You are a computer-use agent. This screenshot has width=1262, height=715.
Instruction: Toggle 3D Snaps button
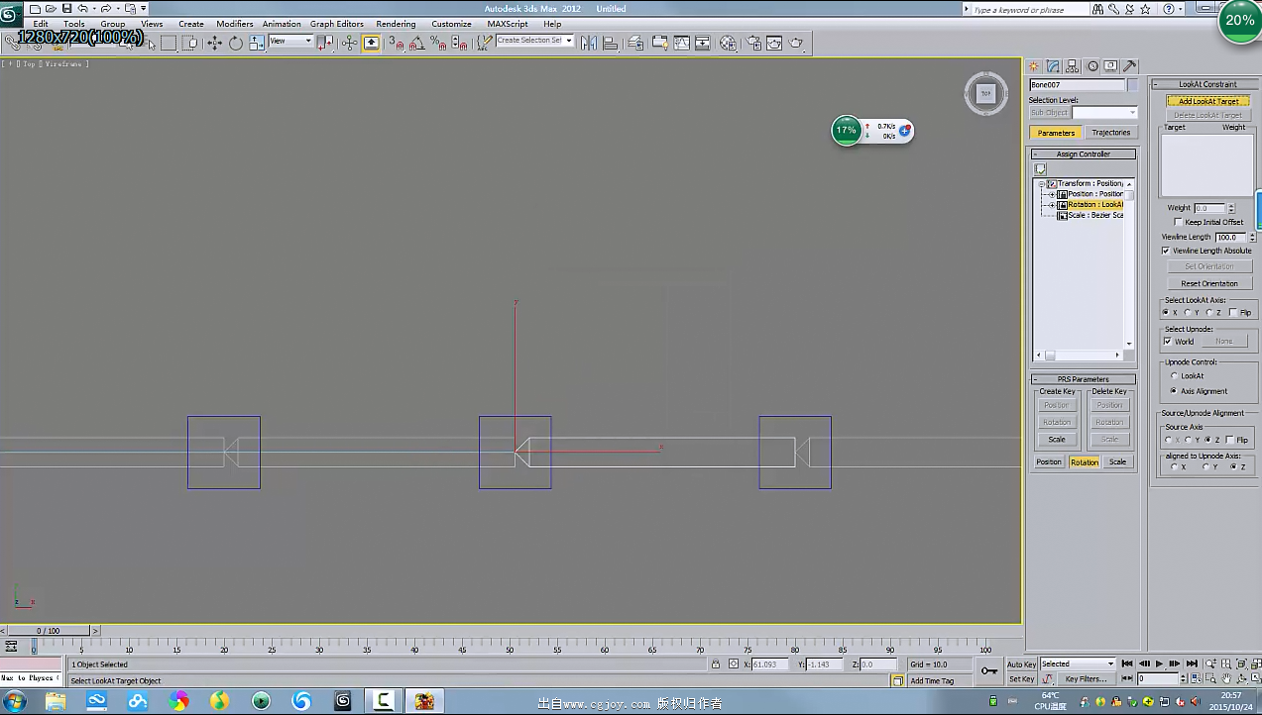[396, 44]
